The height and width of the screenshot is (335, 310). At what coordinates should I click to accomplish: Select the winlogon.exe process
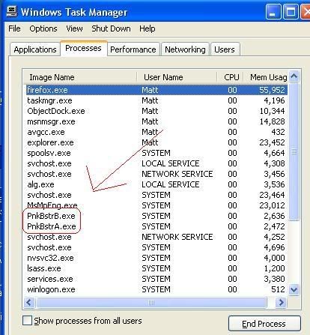(x=156, y=289)
